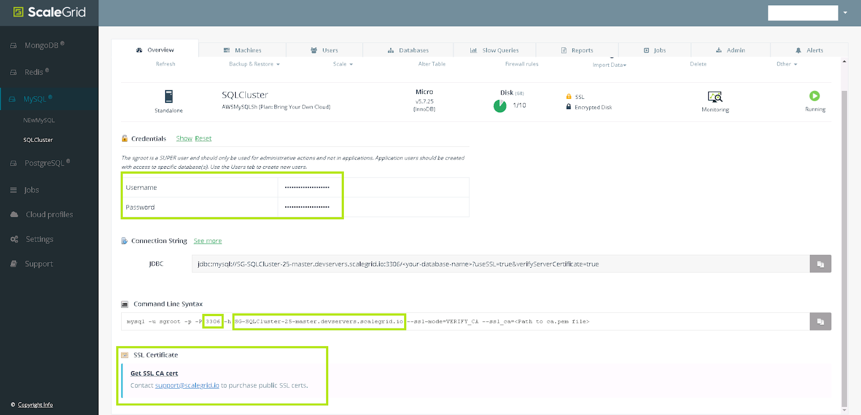Select MySQL in the sidebar

pos(38,99)
